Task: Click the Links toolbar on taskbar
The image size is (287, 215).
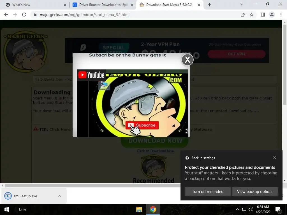Action: coord(23,209)
